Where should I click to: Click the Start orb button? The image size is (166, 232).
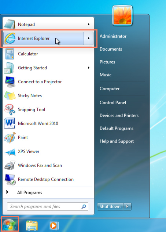9,225
